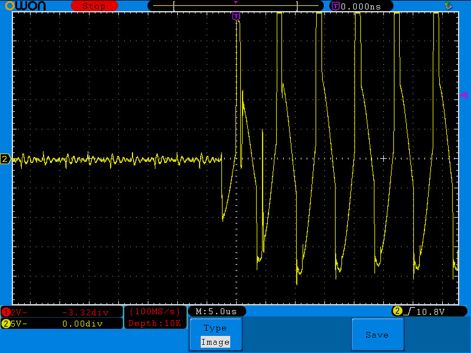Click the Save button
Viewport: 471px width, 353px height.
(377, 334)
